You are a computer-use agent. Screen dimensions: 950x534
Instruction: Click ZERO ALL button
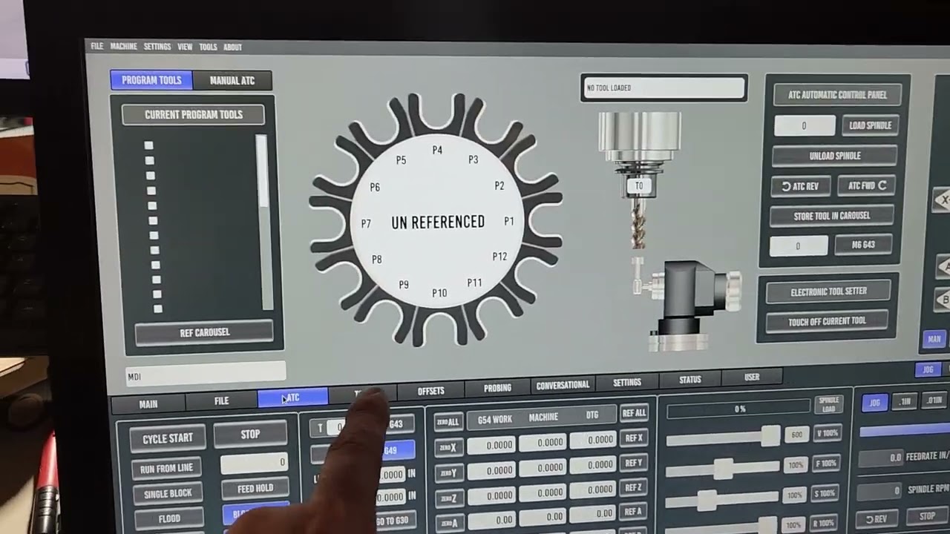point(448,421)
